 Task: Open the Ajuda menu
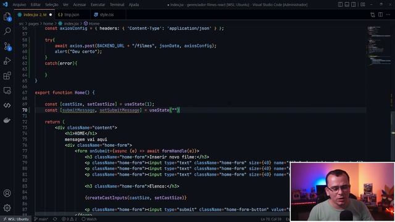tap(134, 4)
